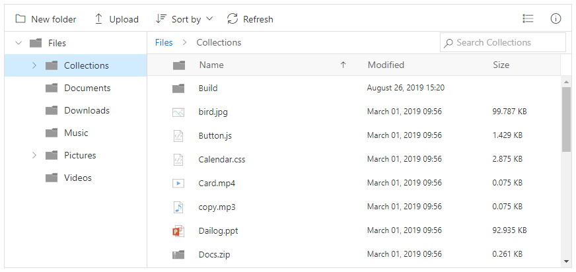Click the Dailog.ppt PowerPoint icon
The image size is (576, 272).
178,231
